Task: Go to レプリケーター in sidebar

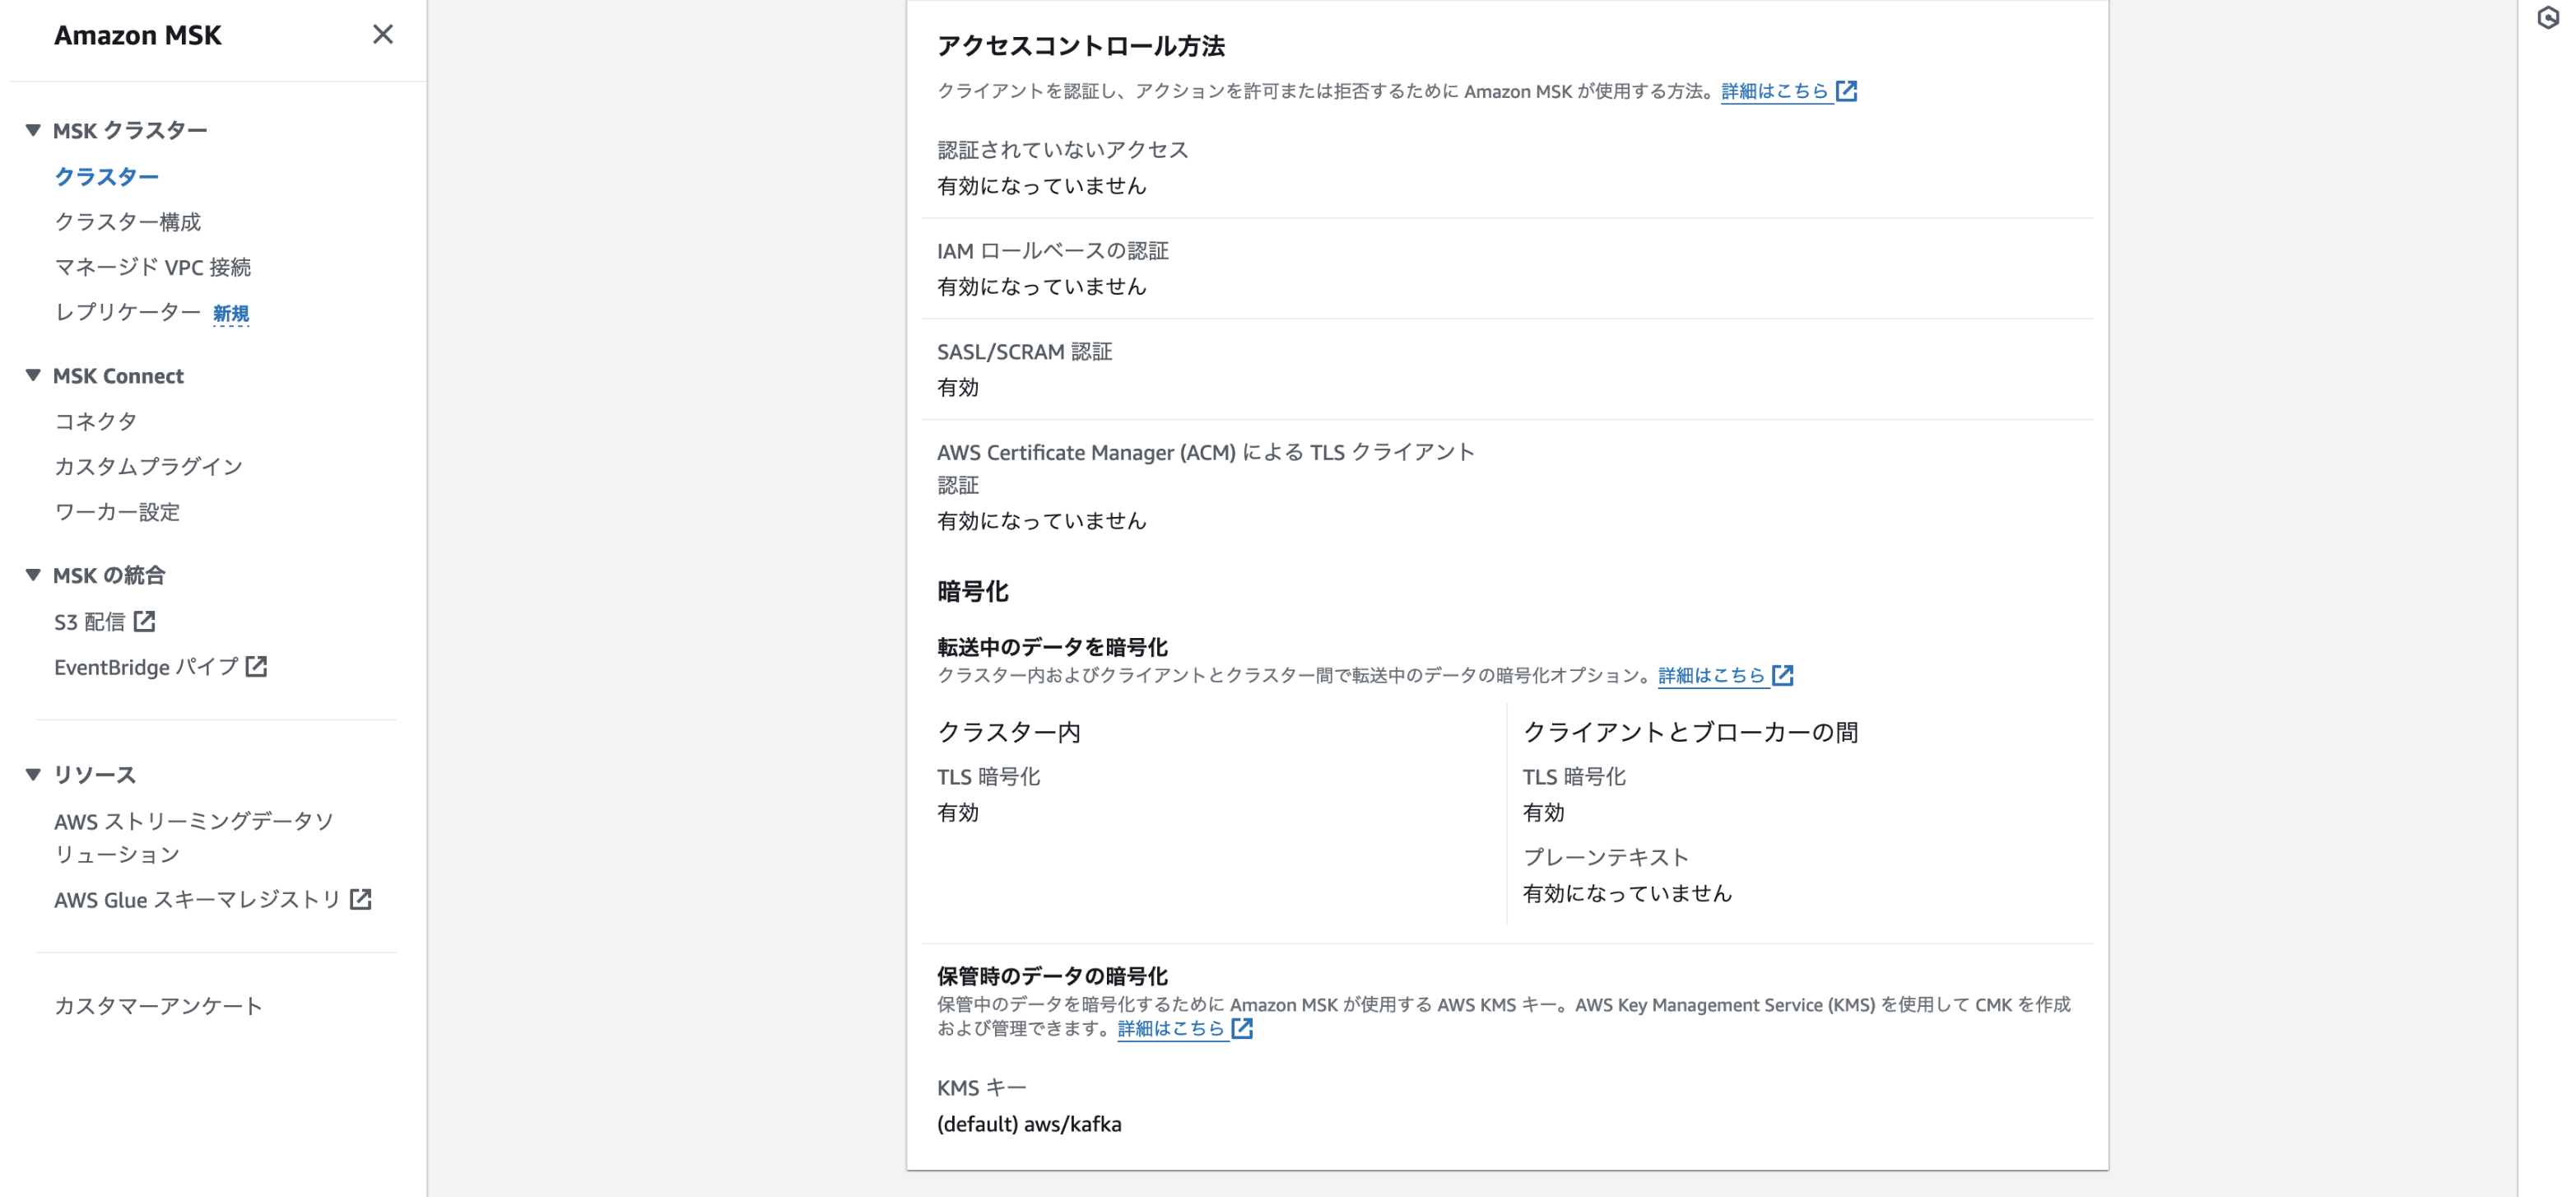Action: [127, 313]
